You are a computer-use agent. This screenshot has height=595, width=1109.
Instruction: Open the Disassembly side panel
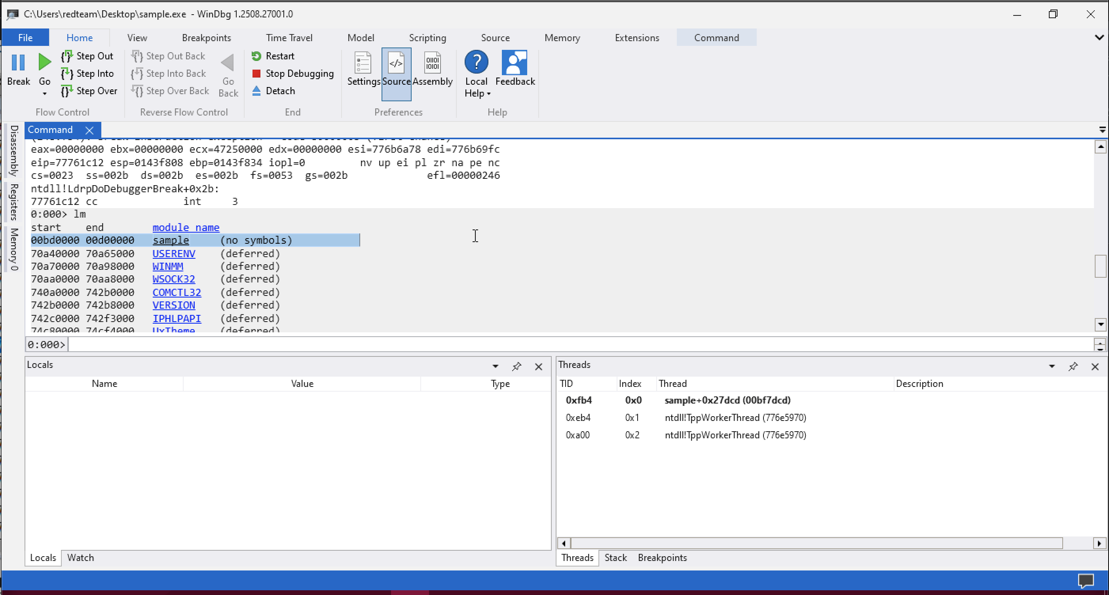(x=14, y=151)
